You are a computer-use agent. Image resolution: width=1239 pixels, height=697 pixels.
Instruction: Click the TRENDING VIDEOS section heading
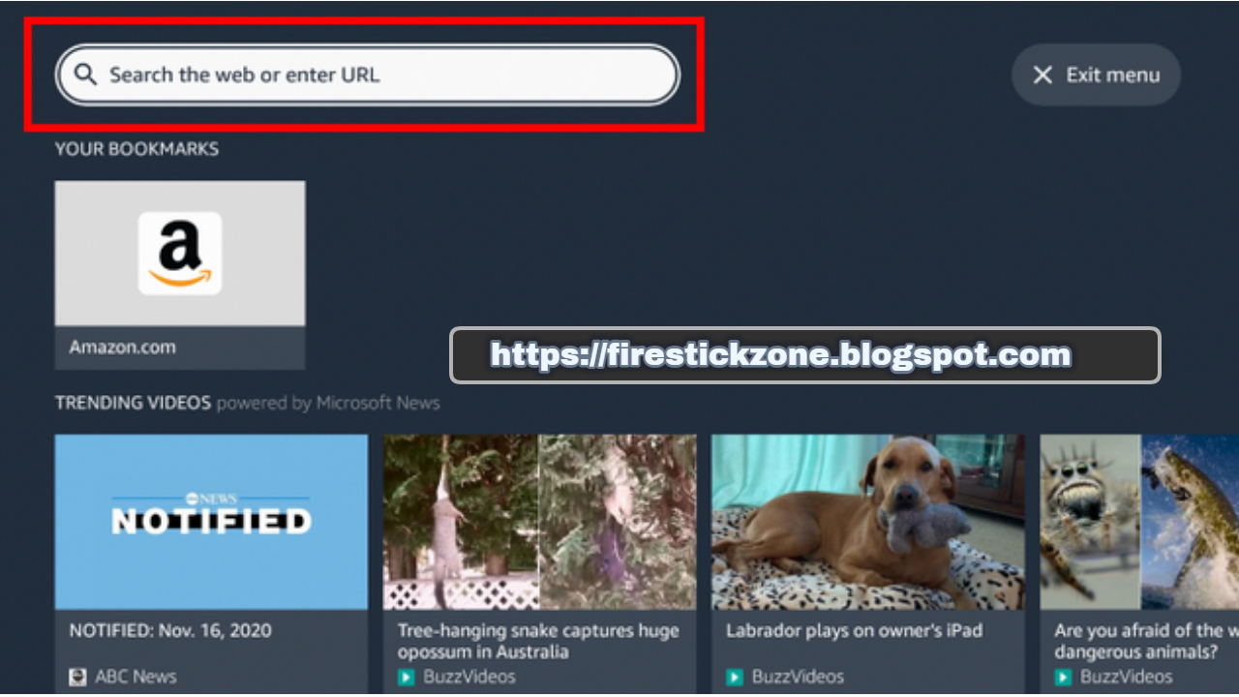tap(133, 403)
